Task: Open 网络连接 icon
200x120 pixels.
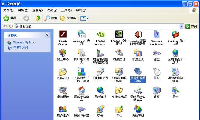Action: pos(100,90)
